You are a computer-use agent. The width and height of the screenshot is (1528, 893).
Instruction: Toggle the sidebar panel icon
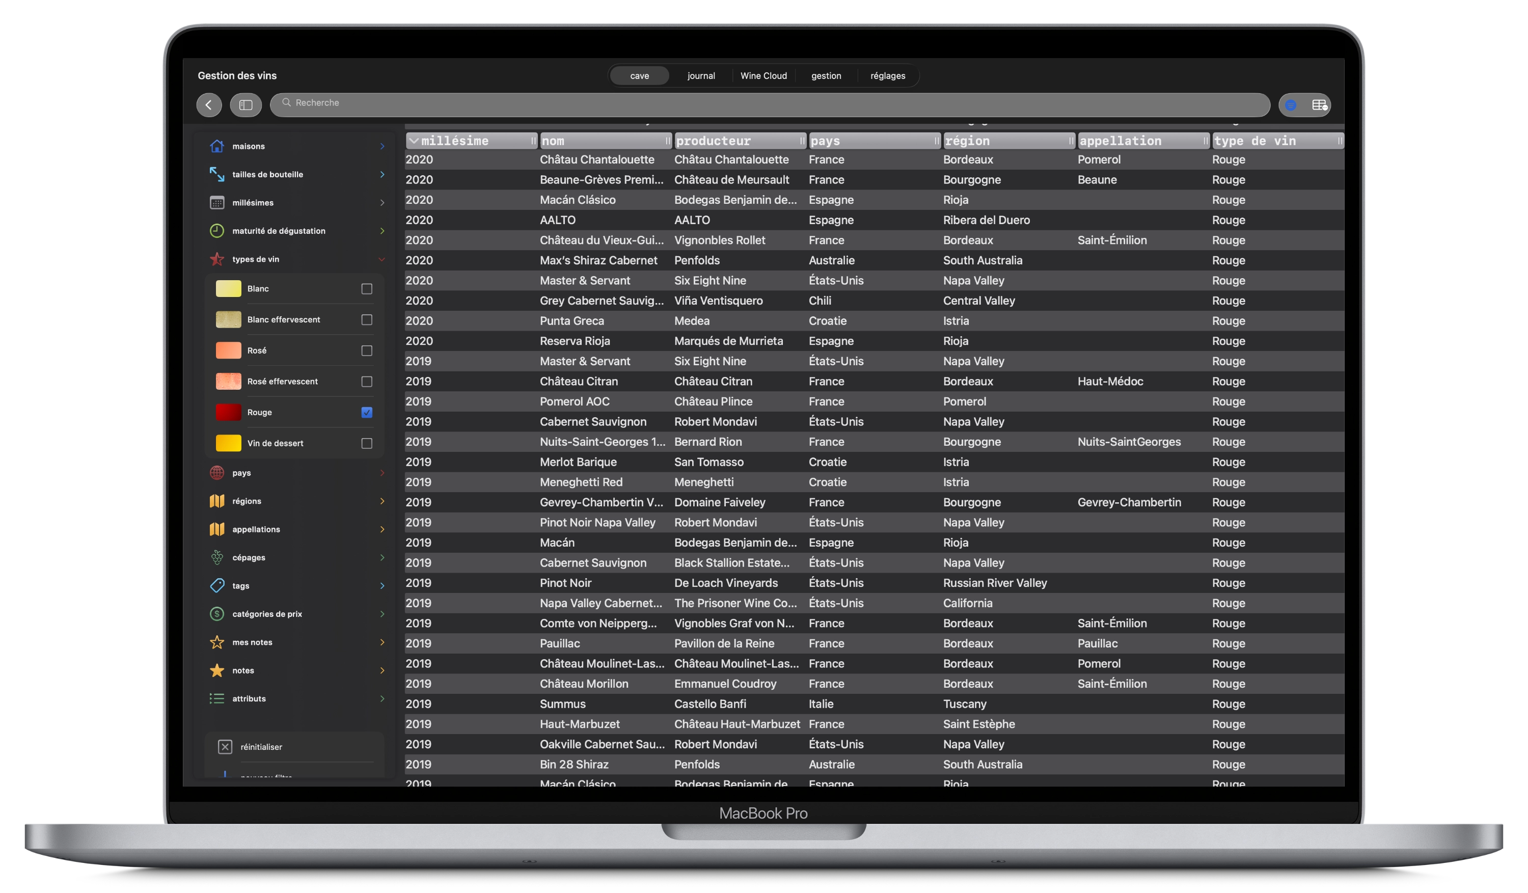point(245,105)
